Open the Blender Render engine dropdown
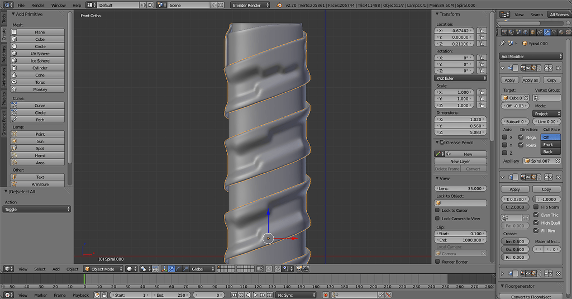The width and height of the screenshot is (572, 299). point(250,5)
